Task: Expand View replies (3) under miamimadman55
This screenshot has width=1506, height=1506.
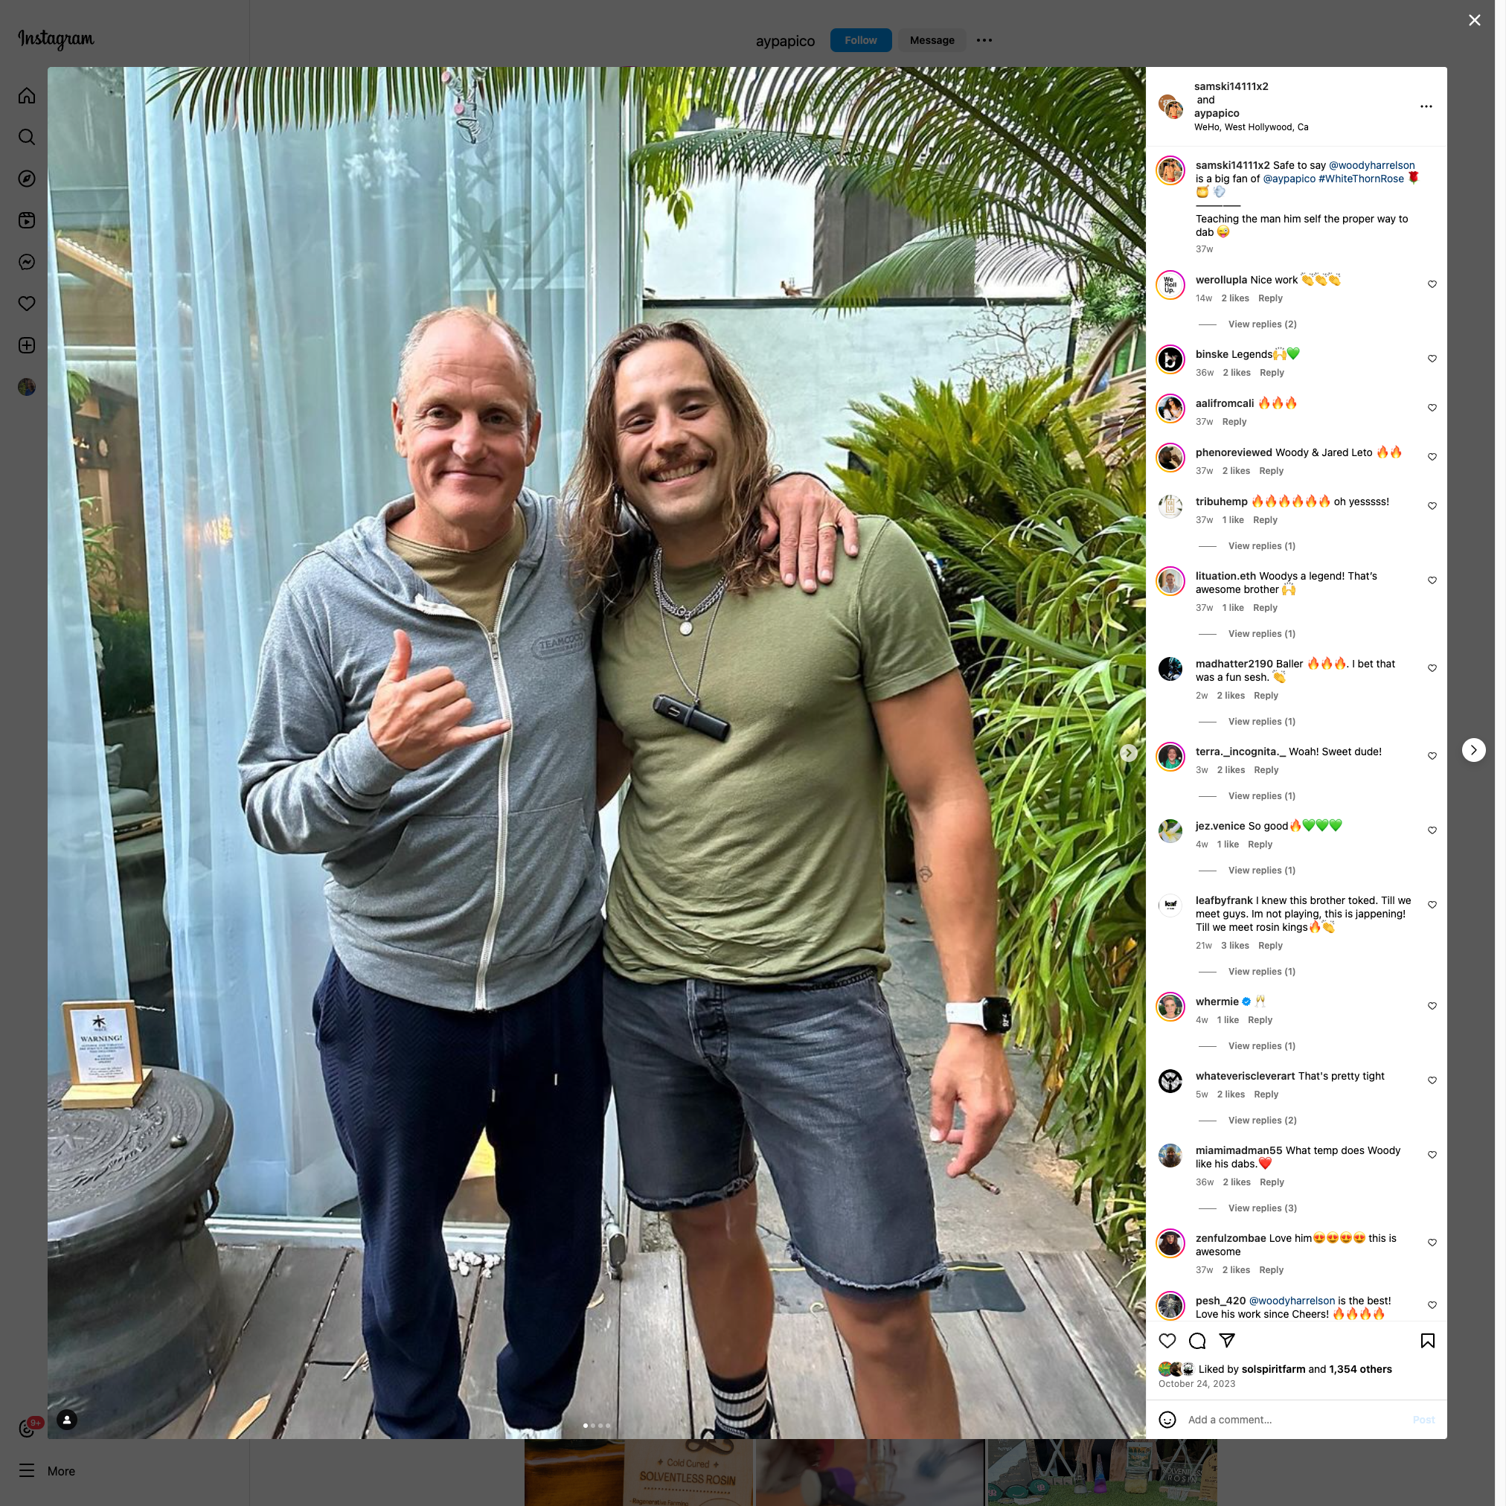Action: [x=1262, y=1208]
